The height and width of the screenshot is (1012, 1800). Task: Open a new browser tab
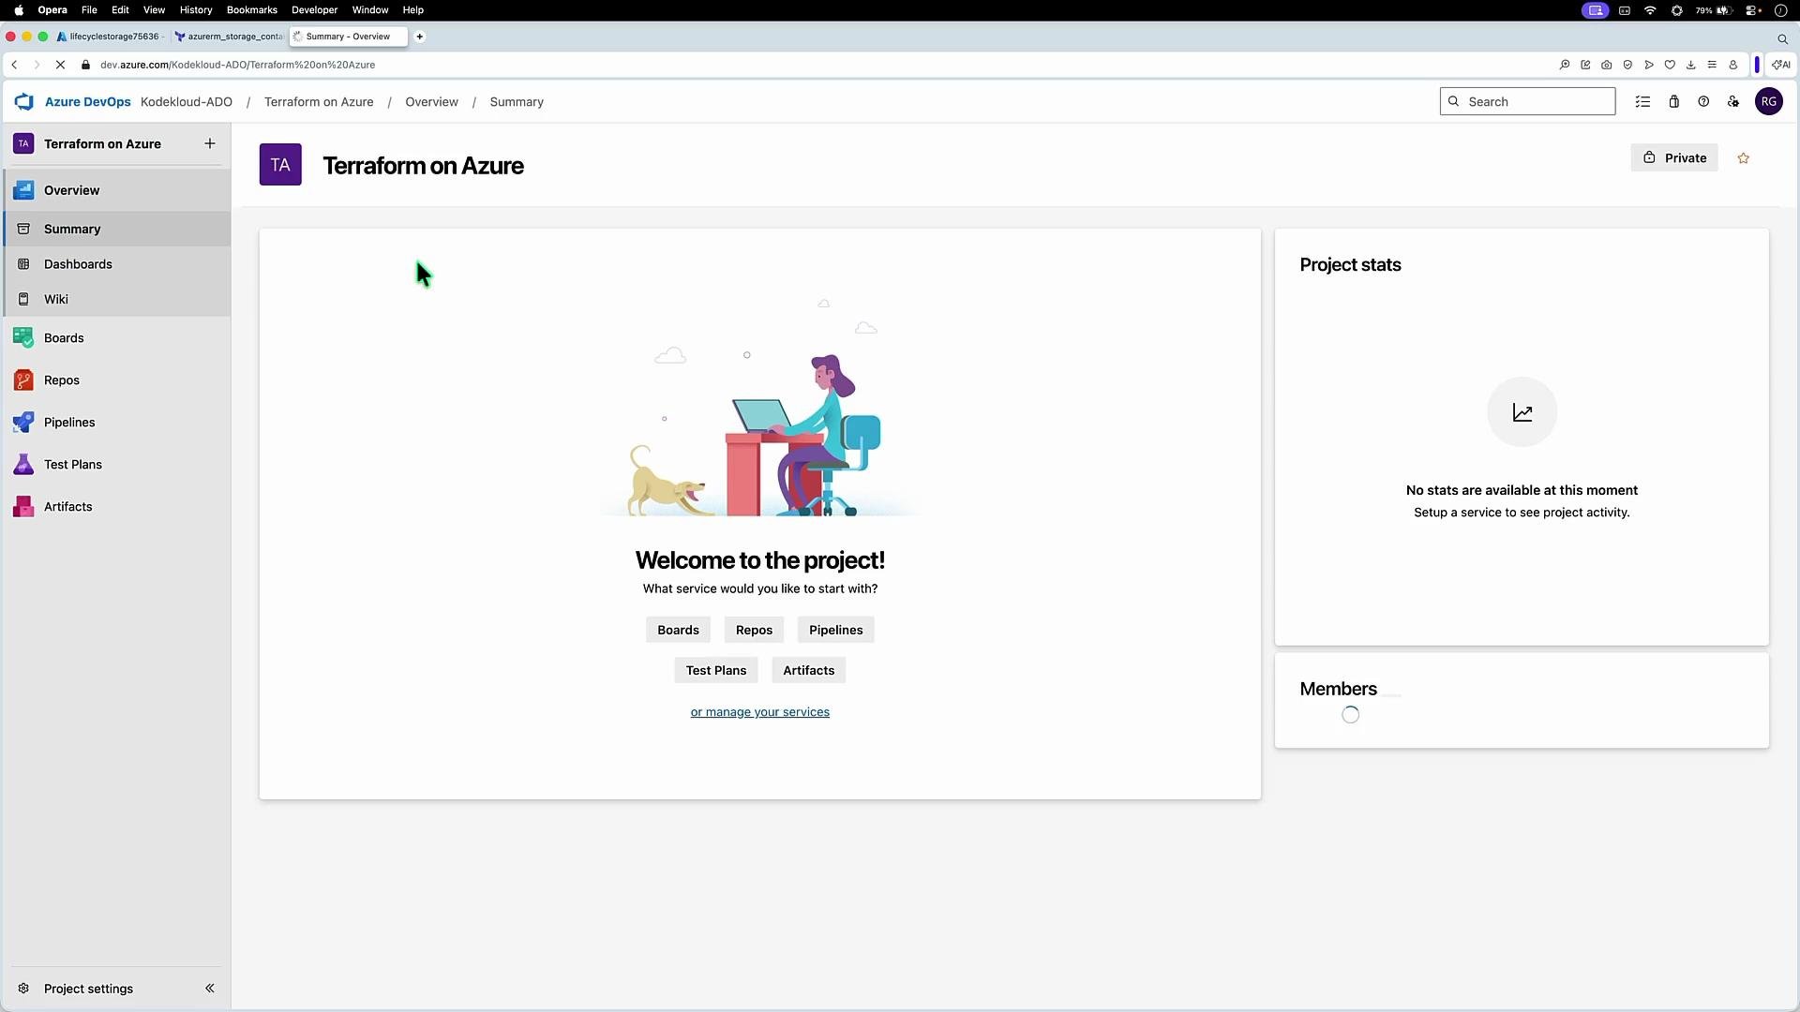click(x=420, y=37)
